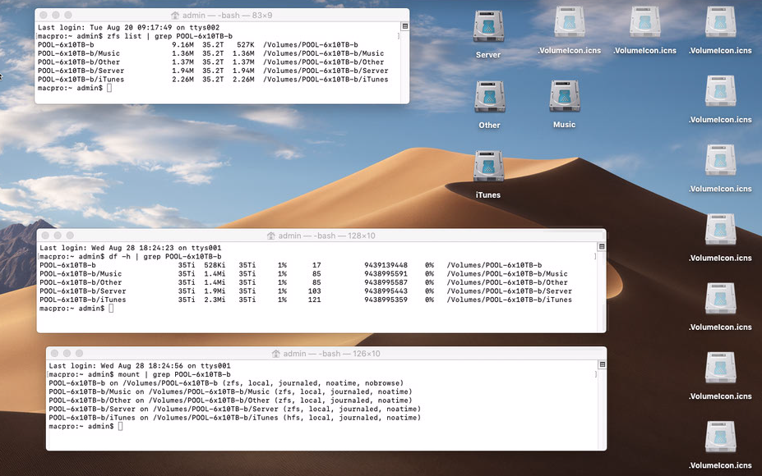Click the "9438995443" ifree value

[386, 291]
